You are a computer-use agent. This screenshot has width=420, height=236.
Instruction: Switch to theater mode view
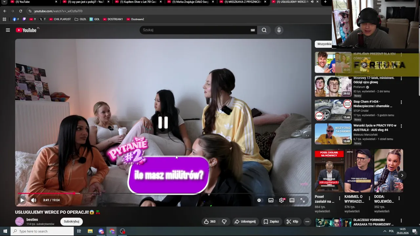pyautogui.click(x=292, y=200)
